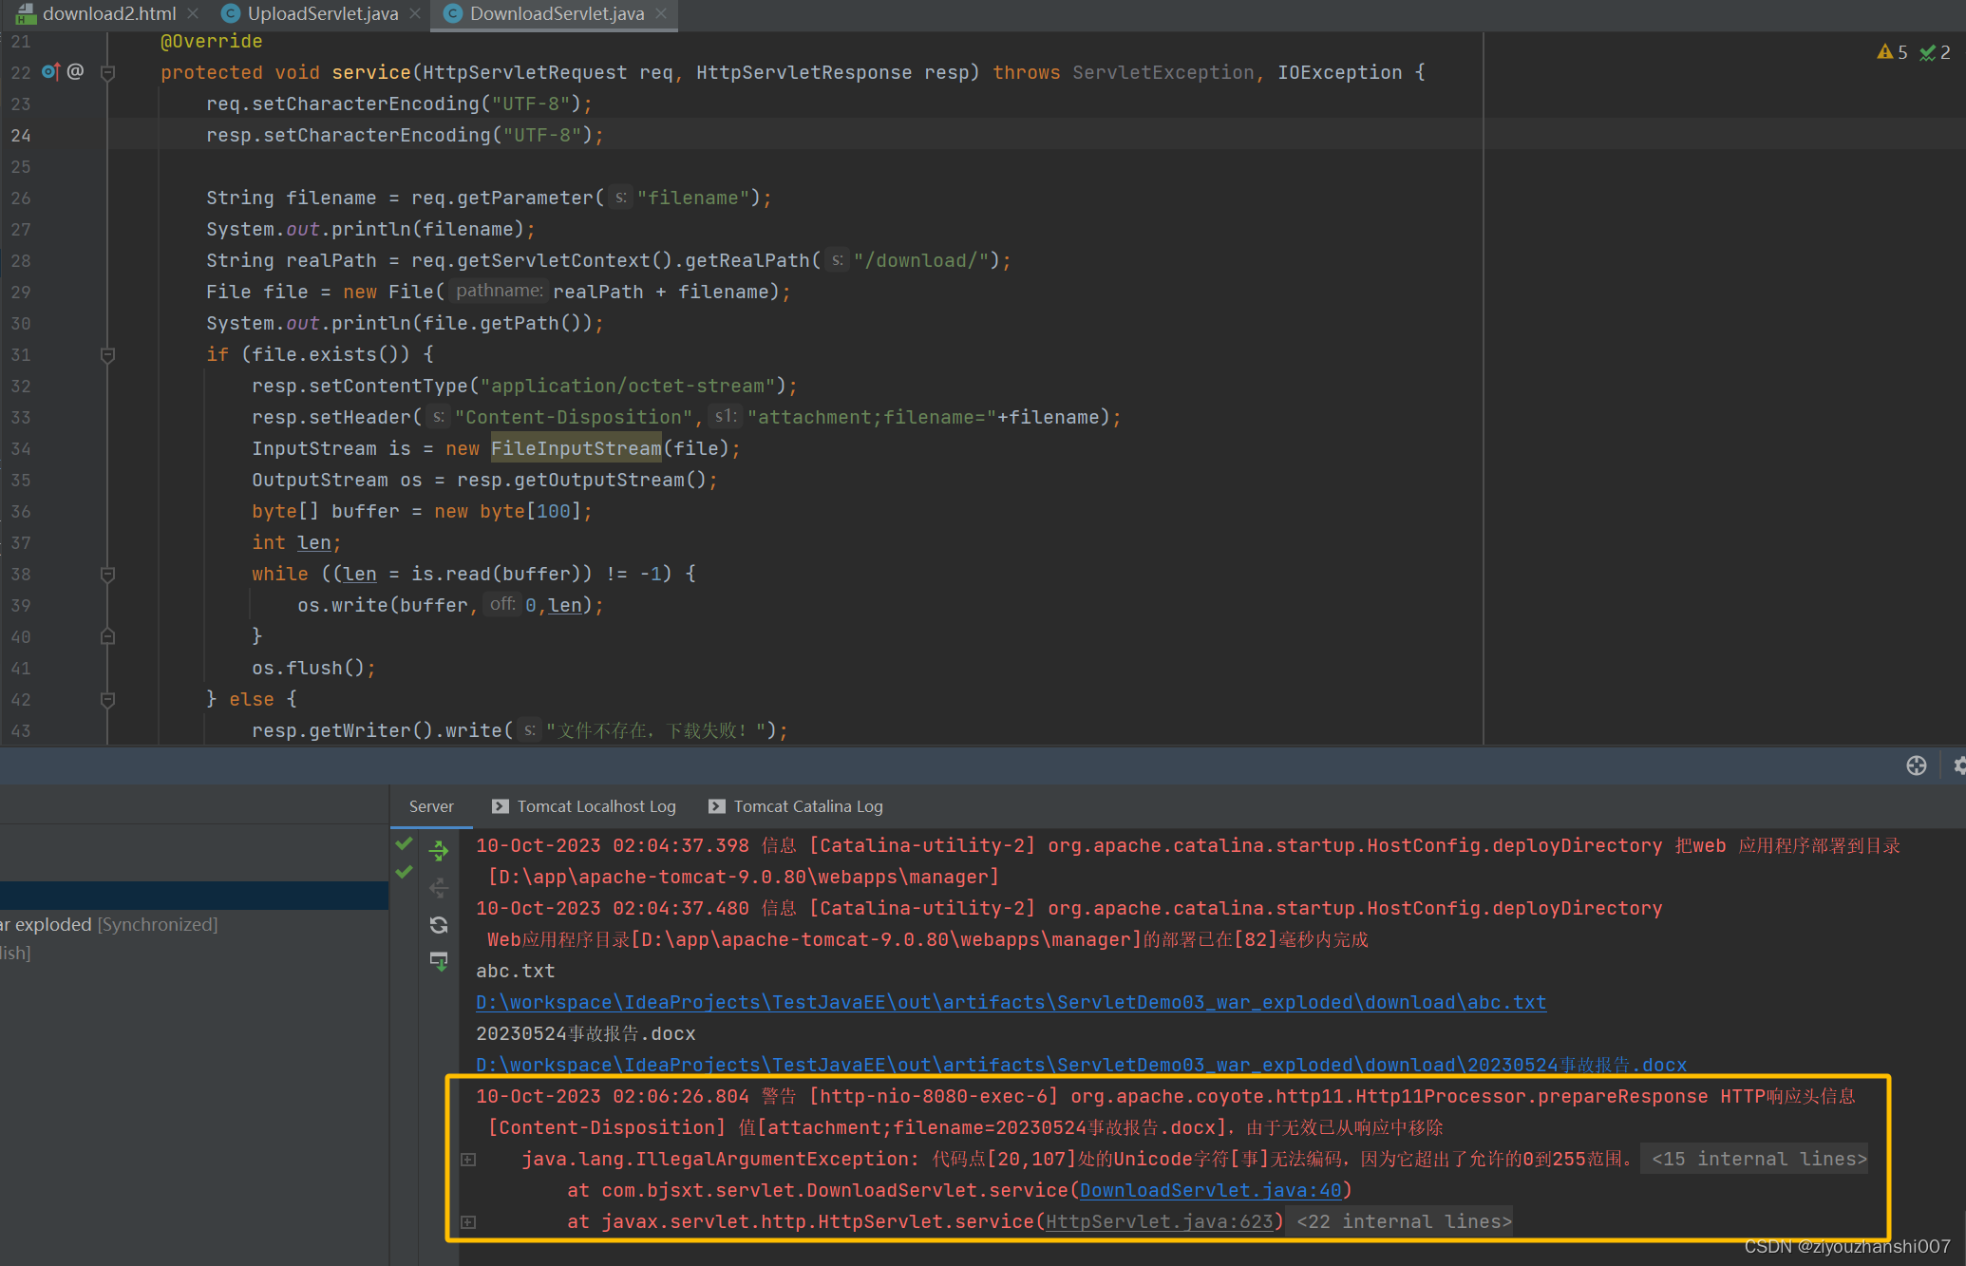Collapse the service method fold on line 22
The image size is (1966, 1266).
(108, 72)
